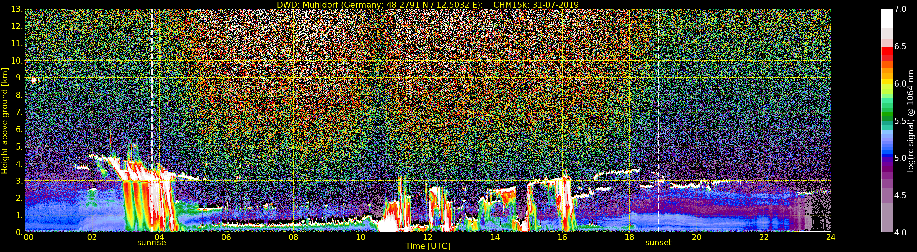The width and height of the screenshot is (917, 252).
Task: Click the '6.5' colorbar tick label
Action: click(900, 46)
